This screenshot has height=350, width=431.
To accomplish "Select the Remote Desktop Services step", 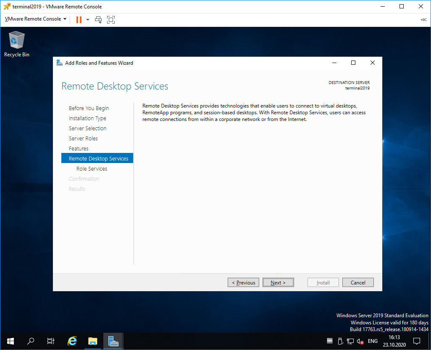I will (x=97, y=158).
